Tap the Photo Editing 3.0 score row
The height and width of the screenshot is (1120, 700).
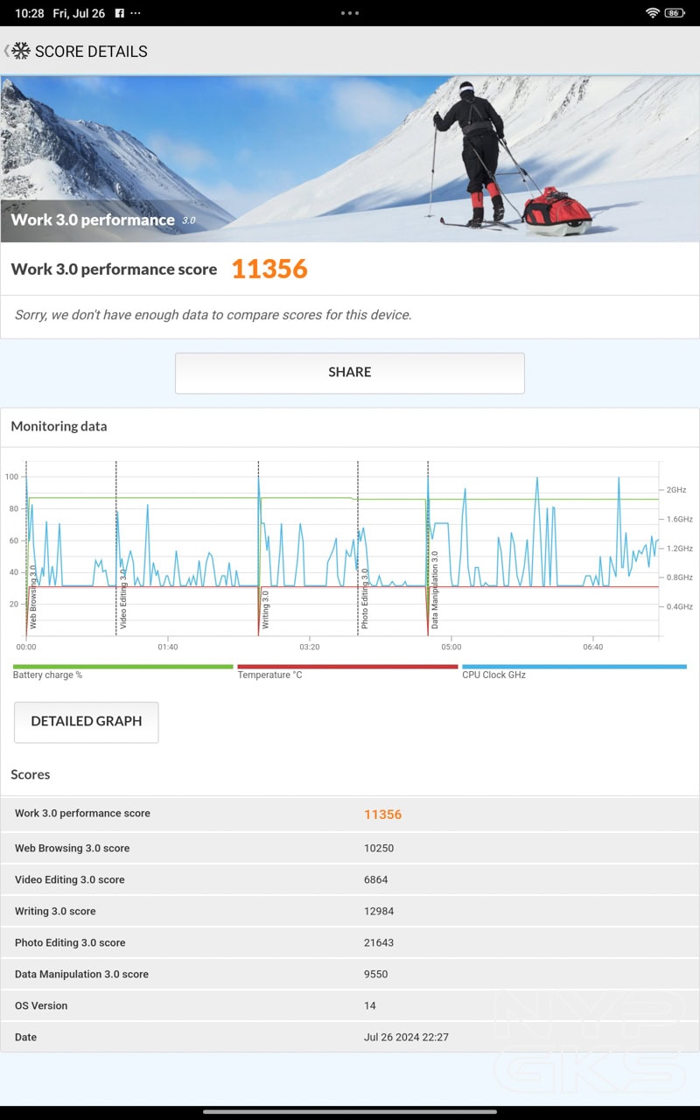(350, 942)
